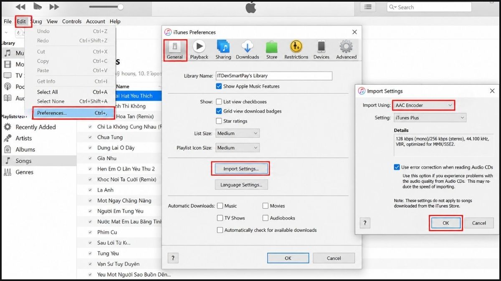This screenshot has width=501, height=281.
Task: Click help question mark in iTunes Preferences
Action: point(173,258)
